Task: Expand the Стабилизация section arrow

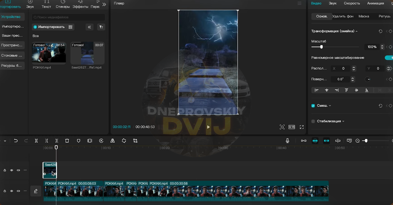Action: [x=343, y=121]
